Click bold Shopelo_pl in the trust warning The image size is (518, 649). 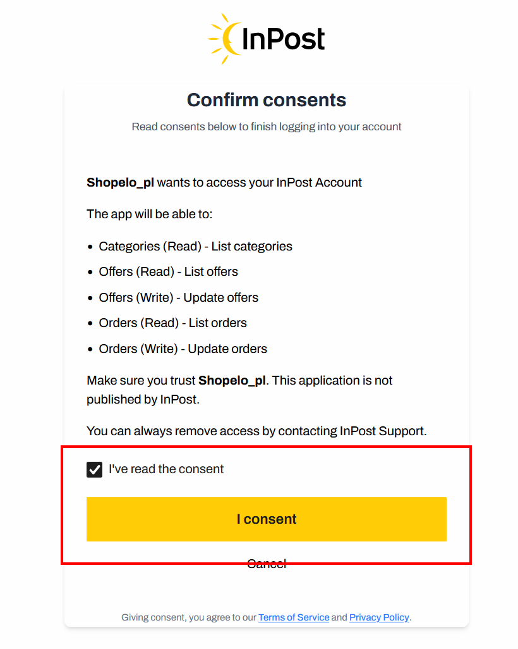pyautogui.click(x=232, y=380)
